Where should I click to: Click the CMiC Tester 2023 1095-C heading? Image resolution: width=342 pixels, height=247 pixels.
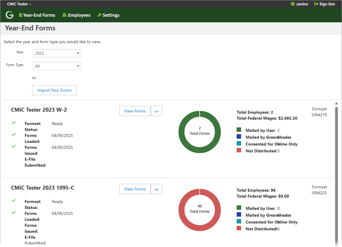click(x=43, y=188)
